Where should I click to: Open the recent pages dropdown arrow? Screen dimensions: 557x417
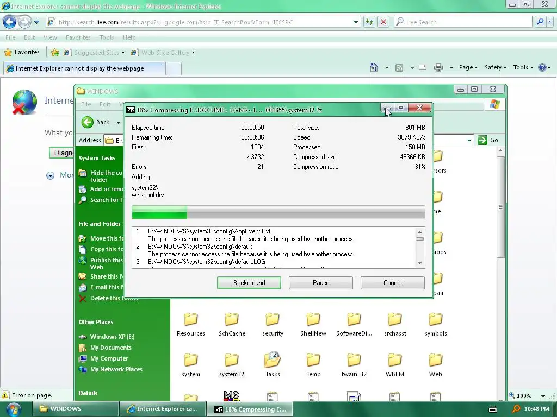pyautogui.click(x=36, y=22)
